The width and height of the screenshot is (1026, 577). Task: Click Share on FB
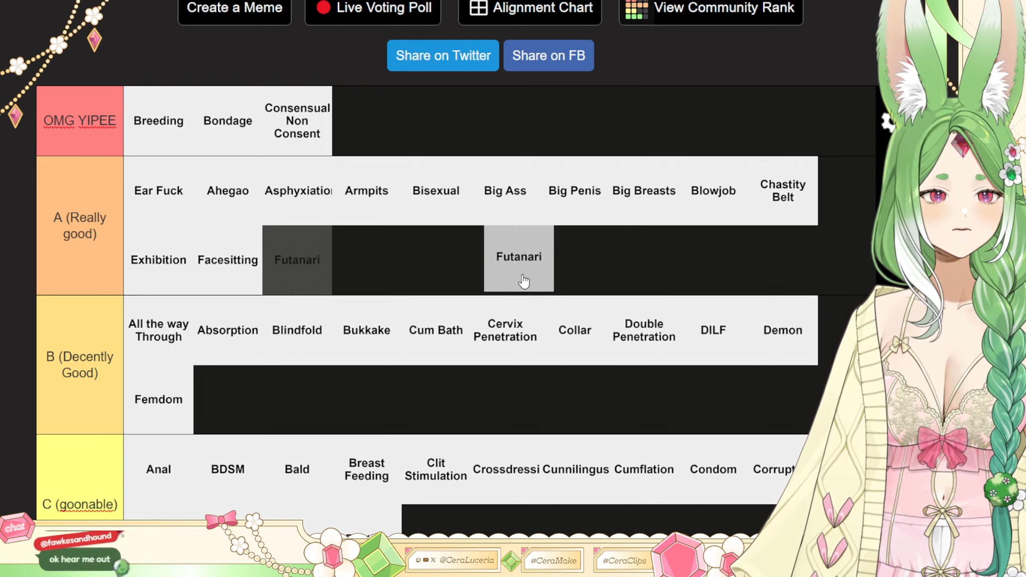click(548, 56)
